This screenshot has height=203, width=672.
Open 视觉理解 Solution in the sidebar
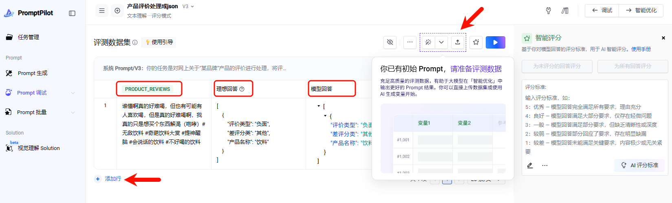click(39, 148)
